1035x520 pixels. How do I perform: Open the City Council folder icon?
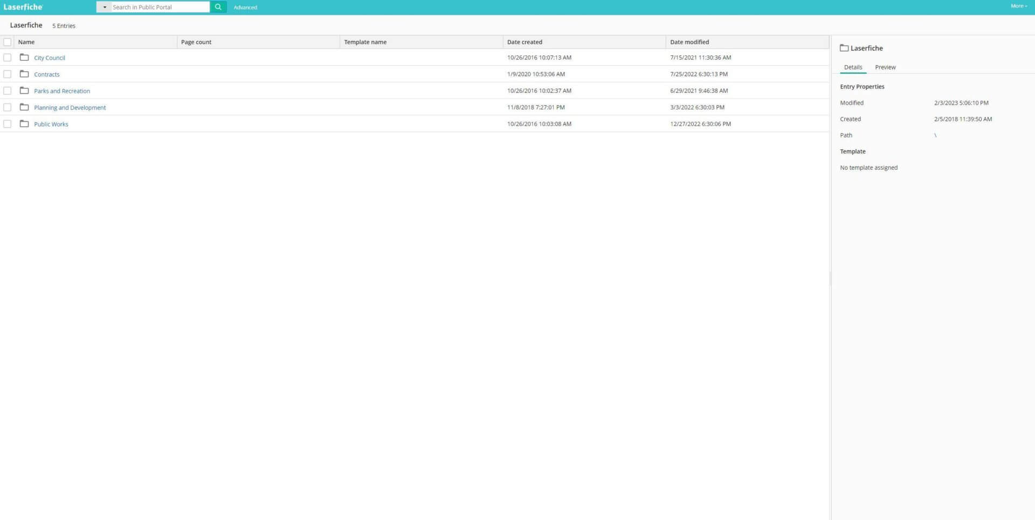tap(25, 58)
